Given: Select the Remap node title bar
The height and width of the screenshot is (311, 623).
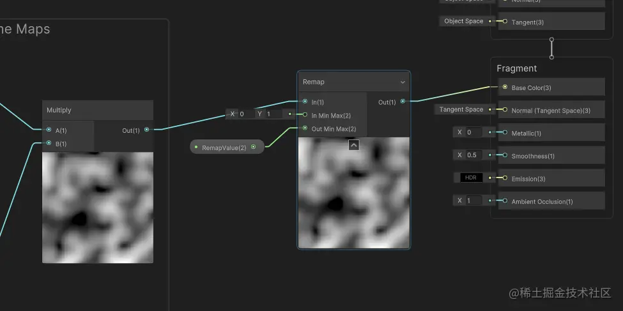Looking at the screenshot, I should point(353,82).
